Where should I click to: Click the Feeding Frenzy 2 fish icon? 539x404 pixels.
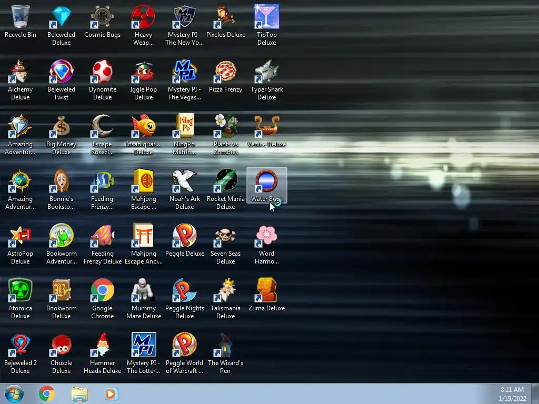[x=103, y=180]
